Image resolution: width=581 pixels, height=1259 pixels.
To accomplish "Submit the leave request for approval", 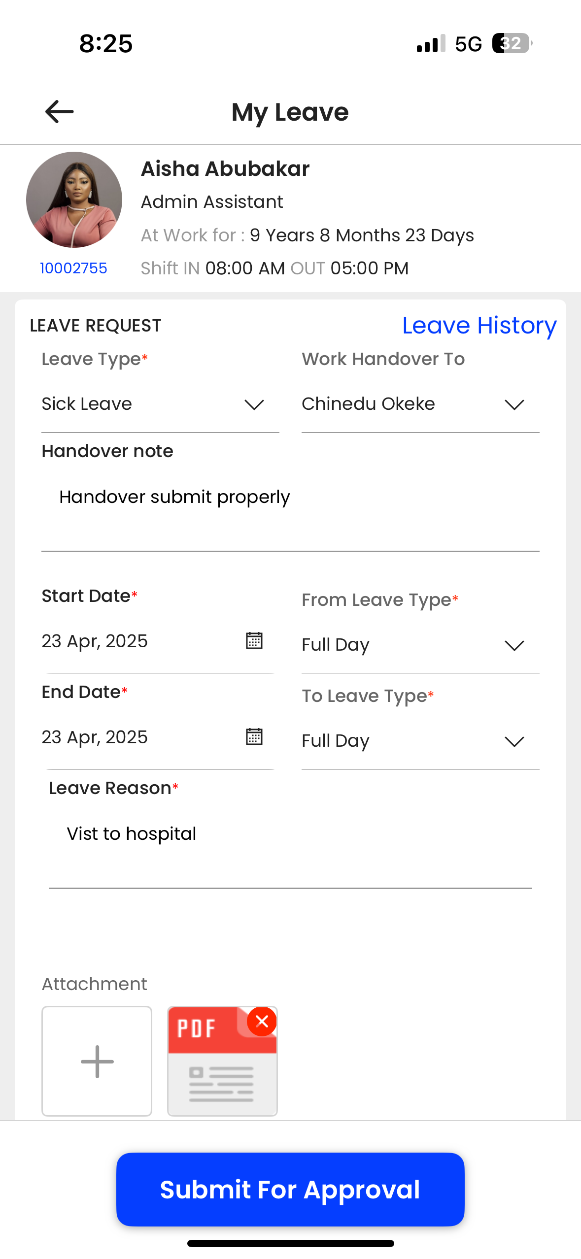I will tap(290, 1189).
